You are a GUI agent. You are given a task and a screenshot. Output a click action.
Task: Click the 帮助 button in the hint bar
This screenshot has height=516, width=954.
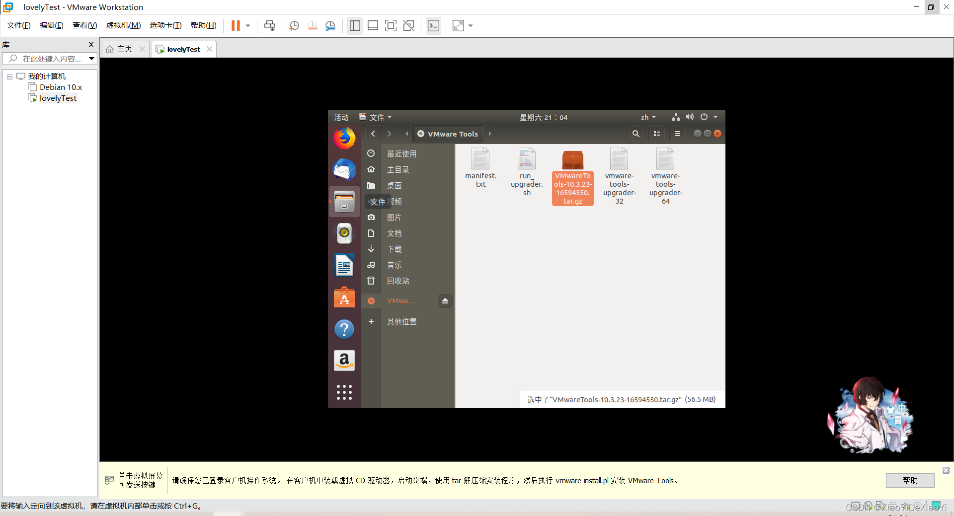coord(910,480)
